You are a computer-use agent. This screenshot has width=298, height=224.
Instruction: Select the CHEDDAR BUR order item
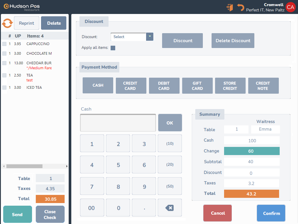tap(39, 63)
